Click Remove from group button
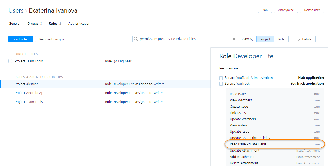This screenshot has height=166, width=328. 53,39
